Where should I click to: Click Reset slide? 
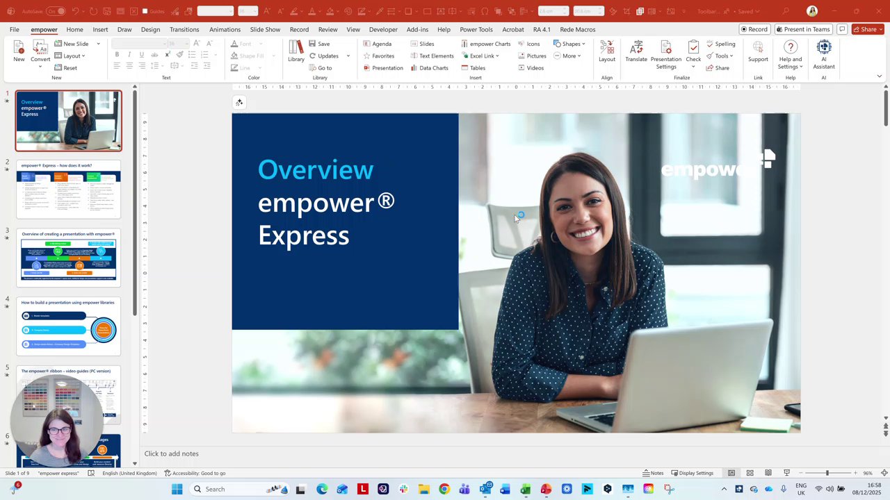click(x=65, y=68)
